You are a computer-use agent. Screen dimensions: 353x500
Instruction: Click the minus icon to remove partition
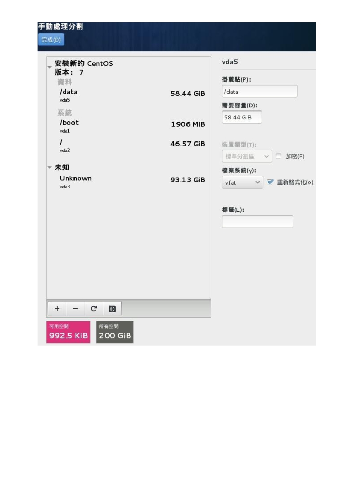coord(76,308)
